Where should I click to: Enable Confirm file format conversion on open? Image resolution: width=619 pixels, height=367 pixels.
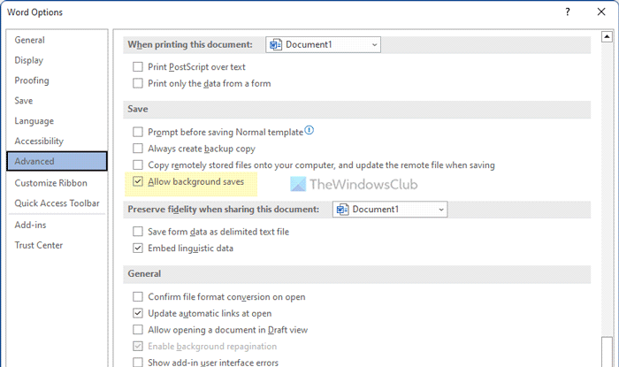[138, 296]
